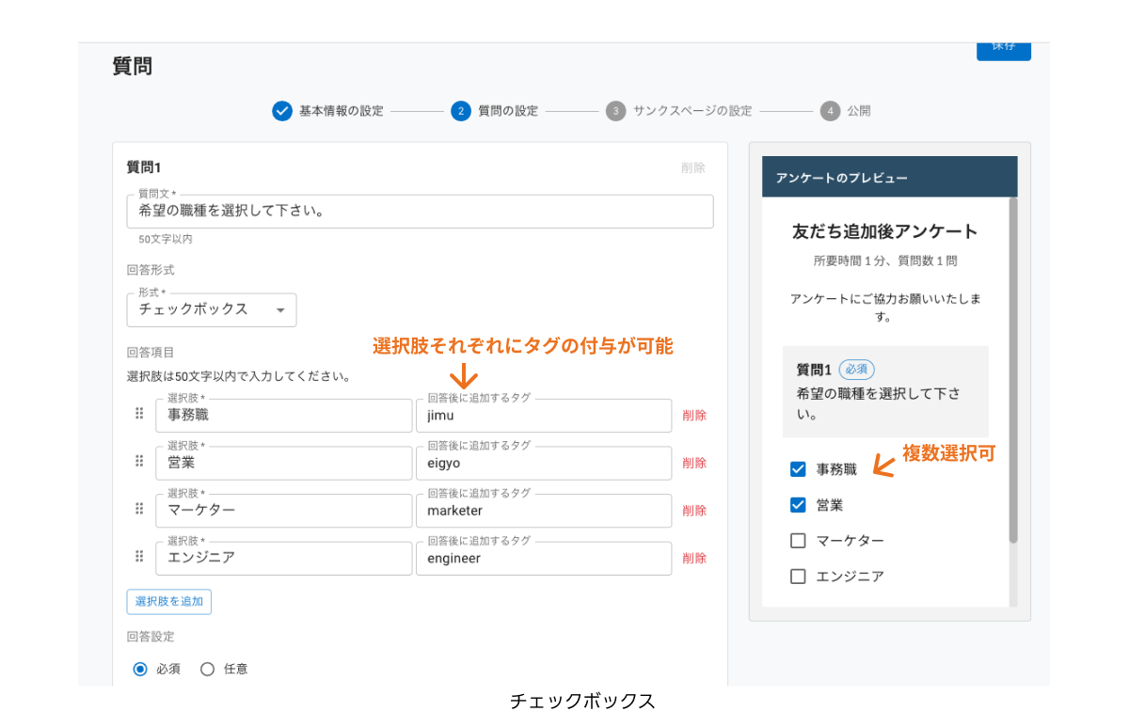Click tag field containing engineer
This screenshot has height=727, width=1129.
click(544, 558)
